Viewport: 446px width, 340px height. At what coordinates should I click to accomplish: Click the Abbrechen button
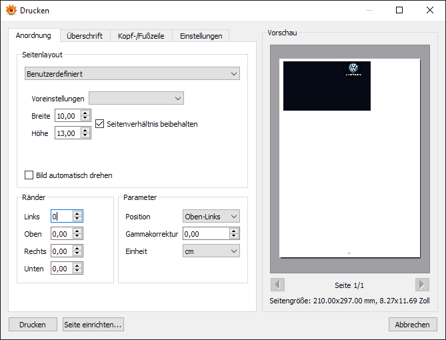pyautogui.click(x=413, y=325)
